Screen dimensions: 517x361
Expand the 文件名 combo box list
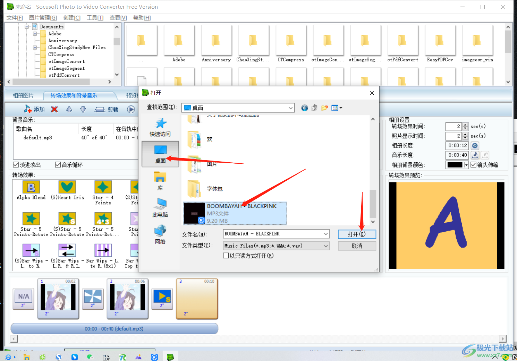[x=326, y=234]
